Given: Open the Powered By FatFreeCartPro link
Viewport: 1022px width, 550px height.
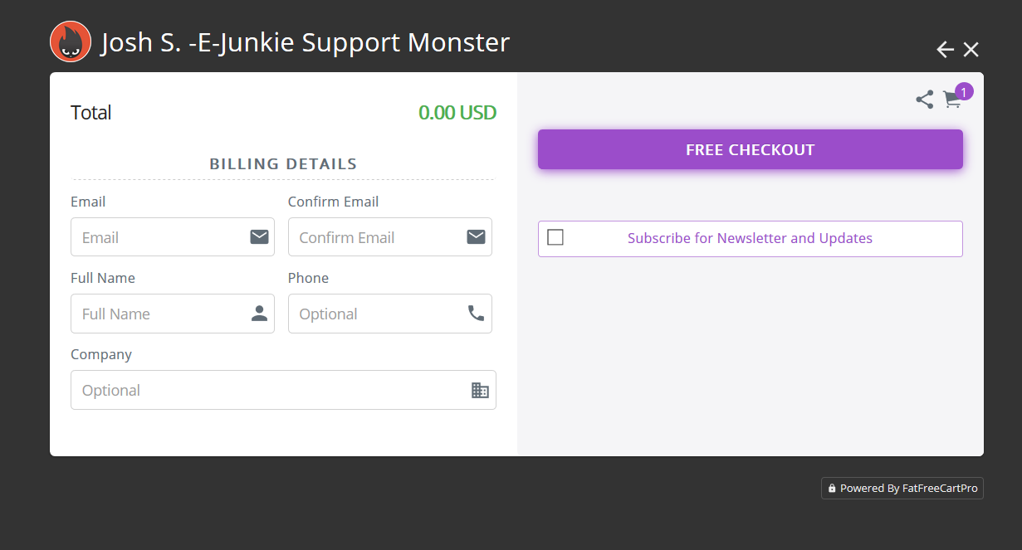Looking at the screenshot, I should pos(902,489).
